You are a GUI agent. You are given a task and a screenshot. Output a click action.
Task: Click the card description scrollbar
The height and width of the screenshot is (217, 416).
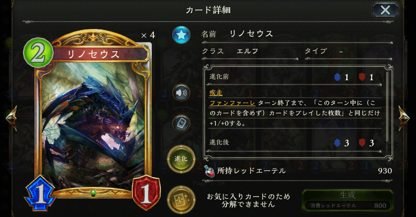(x=387, y=106)
